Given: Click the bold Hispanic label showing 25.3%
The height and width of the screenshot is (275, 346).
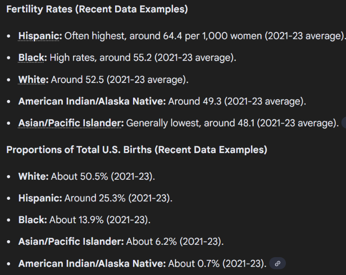Looking at the screenshot, I should tap(40, 198).
